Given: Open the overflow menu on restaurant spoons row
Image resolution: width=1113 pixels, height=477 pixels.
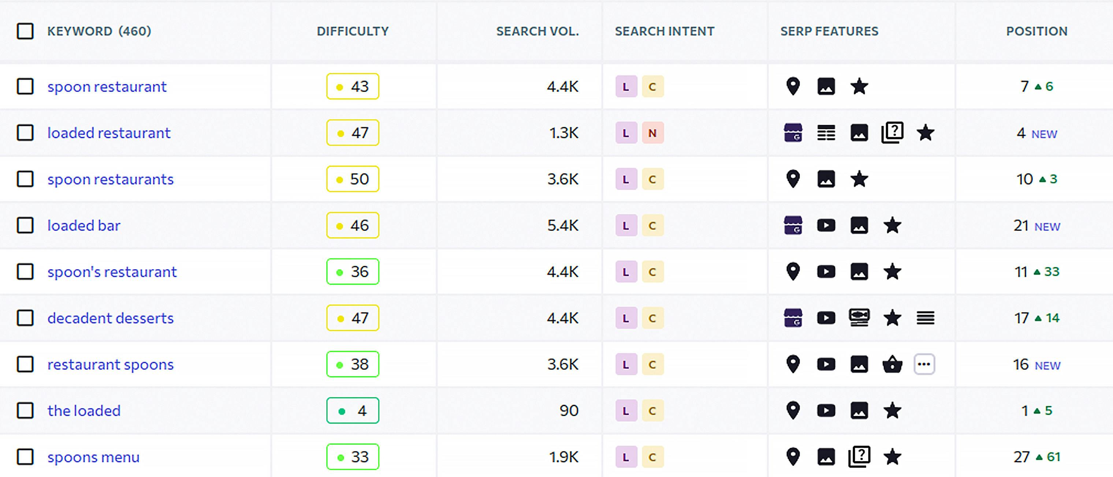Looking at the screenshot, I should click(x=924, y=364).
